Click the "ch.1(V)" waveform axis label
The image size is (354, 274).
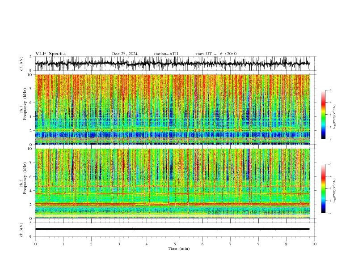21,64
